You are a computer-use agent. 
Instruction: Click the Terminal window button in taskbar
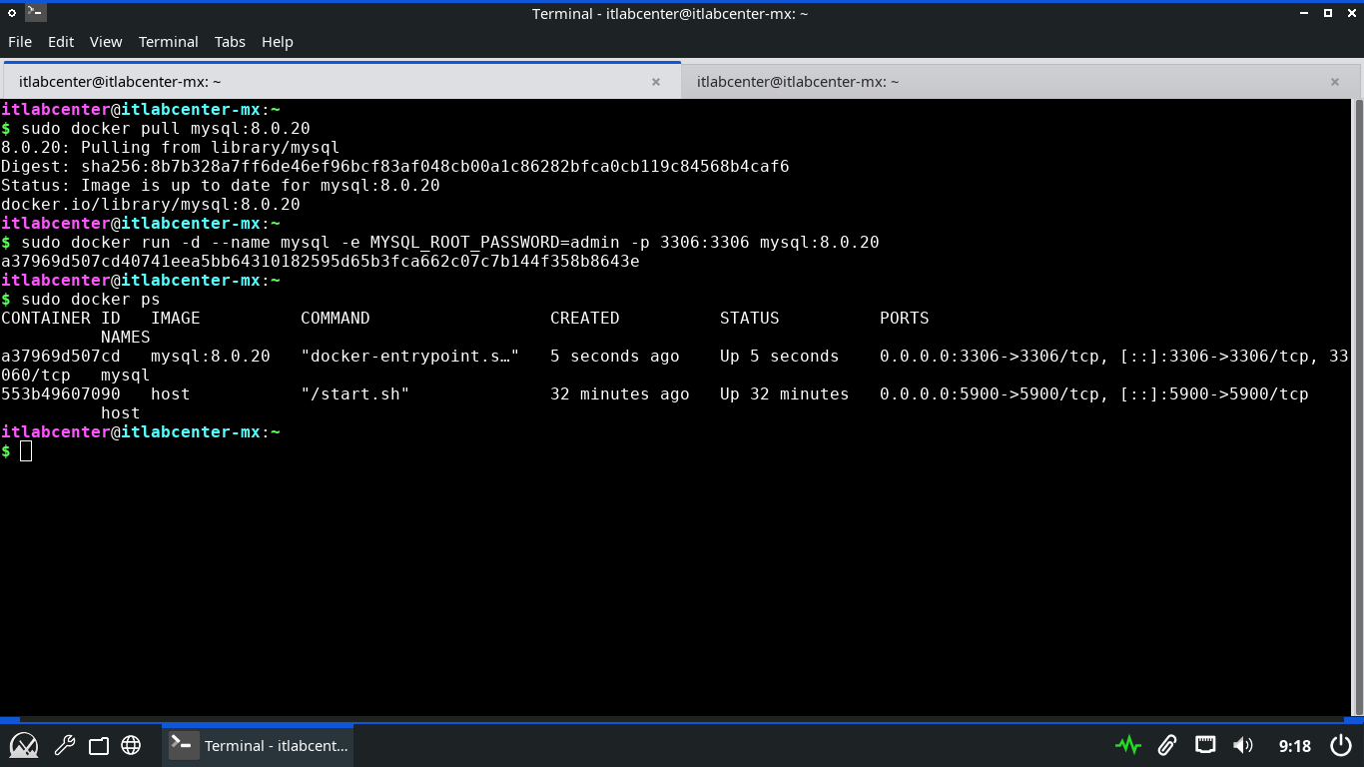click(x=258, y=745)
